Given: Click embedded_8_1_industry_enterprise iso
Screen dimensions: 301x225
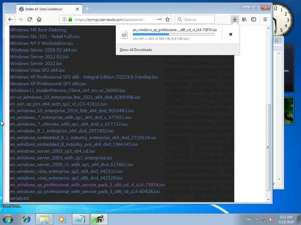Looking at the screenshot, I should point(83,138).
